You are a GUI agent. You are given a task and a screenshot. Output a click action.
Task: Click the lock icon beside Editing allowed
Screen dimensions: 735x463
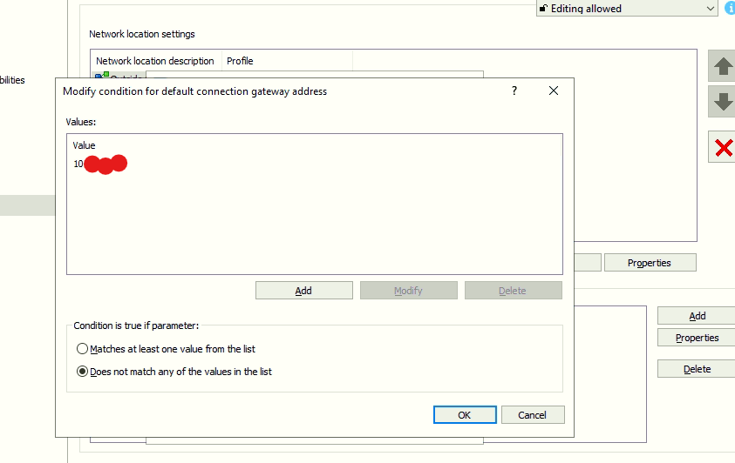point(543,9)
